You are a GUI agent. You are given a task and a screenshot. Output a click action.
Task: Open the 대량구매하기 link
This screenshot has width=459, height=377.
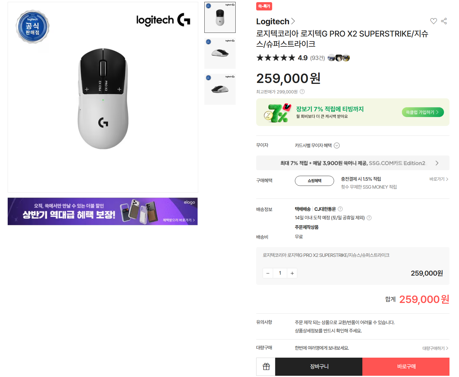tap(435, 348)
